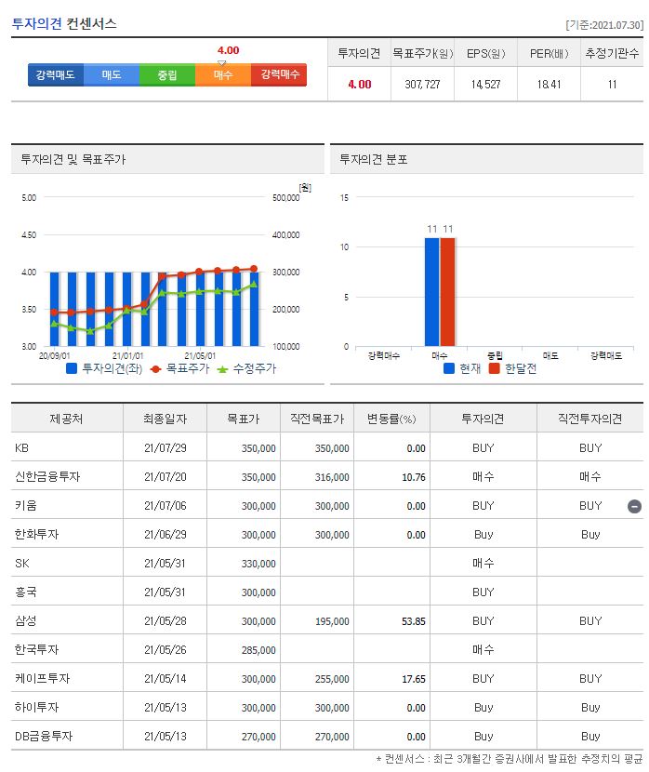This screenshot has width=649, height=772.
Task: Click the 255,000 previous target price
Action: [332, 679]
